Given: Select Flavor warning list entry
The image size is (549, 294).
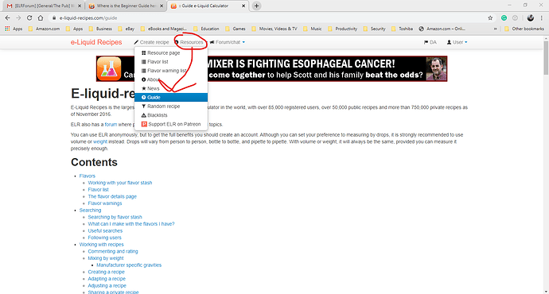Looking at the screenshot, I should 171,71.
